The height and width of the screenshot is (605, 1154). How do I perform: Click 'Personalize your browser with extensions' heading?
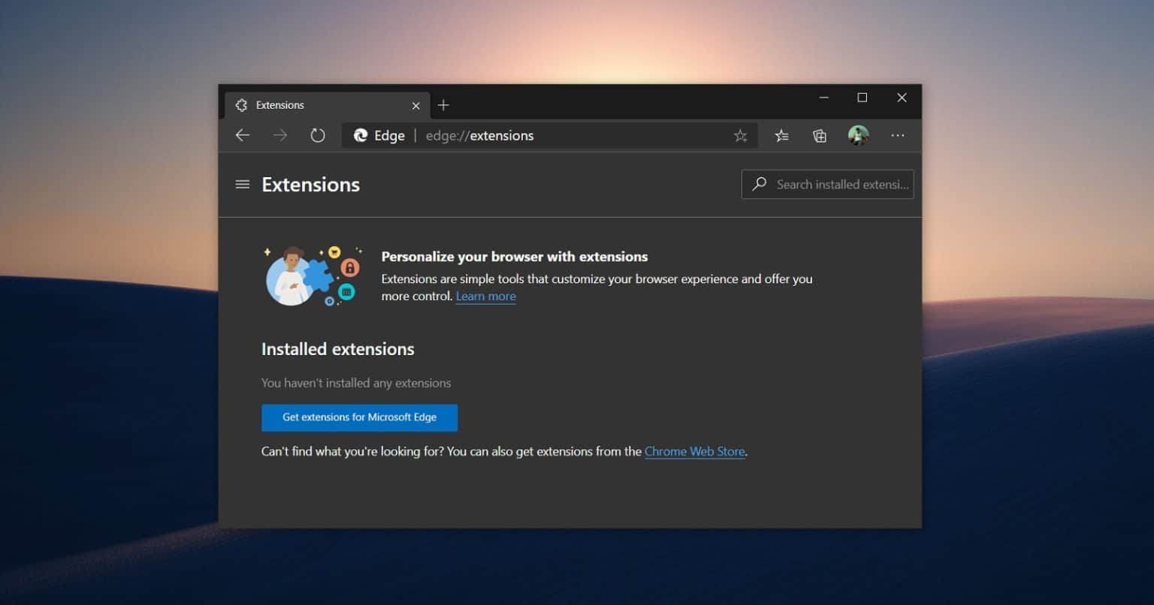pos(515,257)
